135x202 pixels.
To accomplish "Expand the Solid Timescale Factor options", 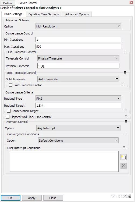I will (x=123, y=85).
